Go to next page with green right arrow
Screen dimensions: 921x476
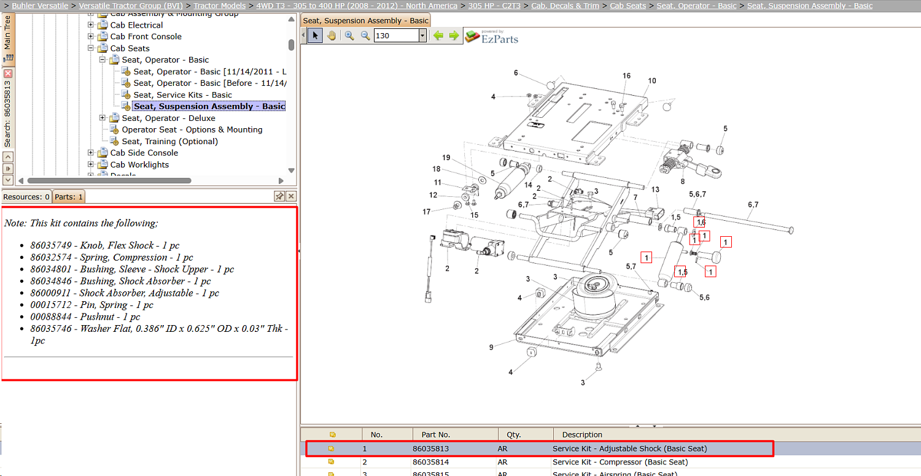(x=454, y=36)
